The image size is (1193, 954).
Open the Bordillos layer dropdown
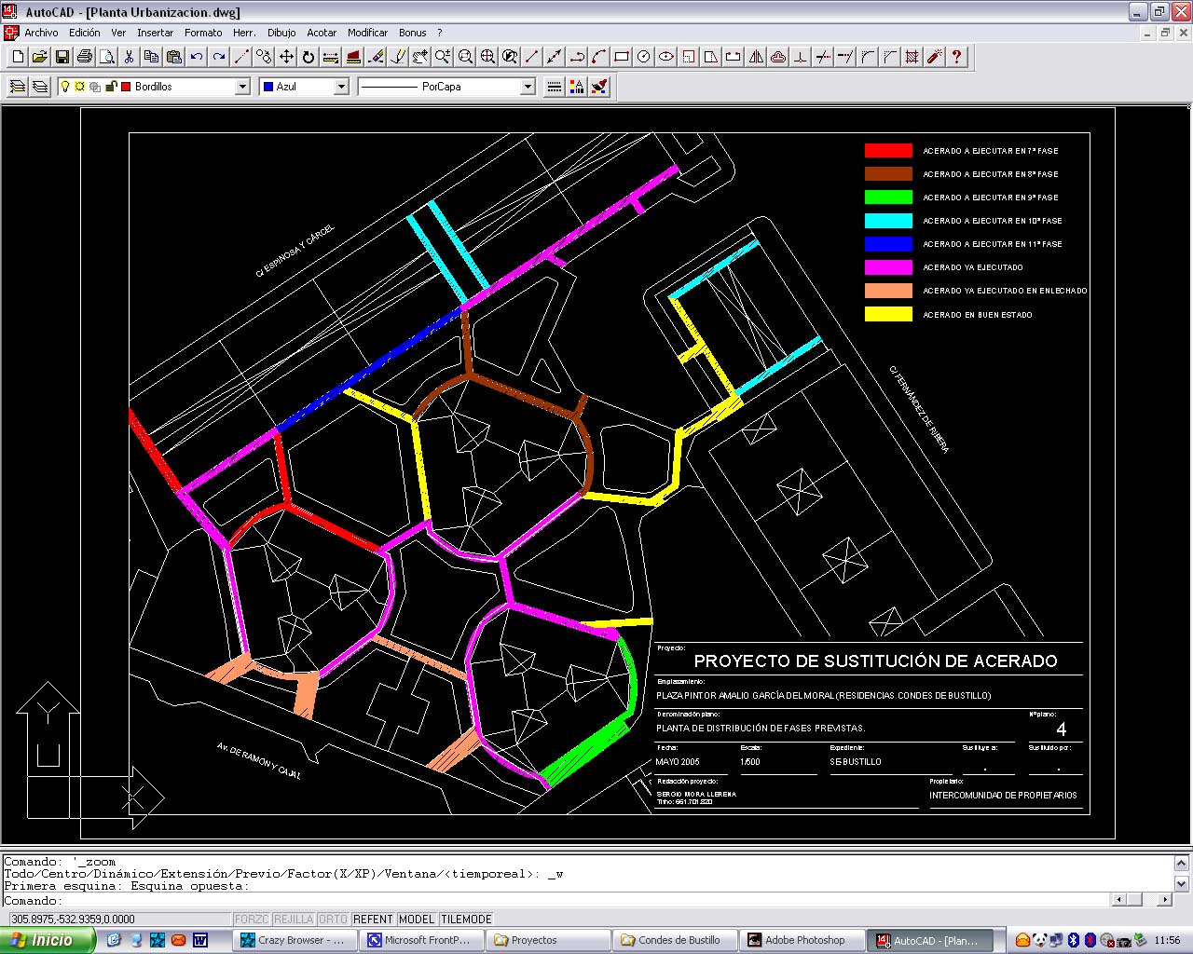tap(242, 87)
